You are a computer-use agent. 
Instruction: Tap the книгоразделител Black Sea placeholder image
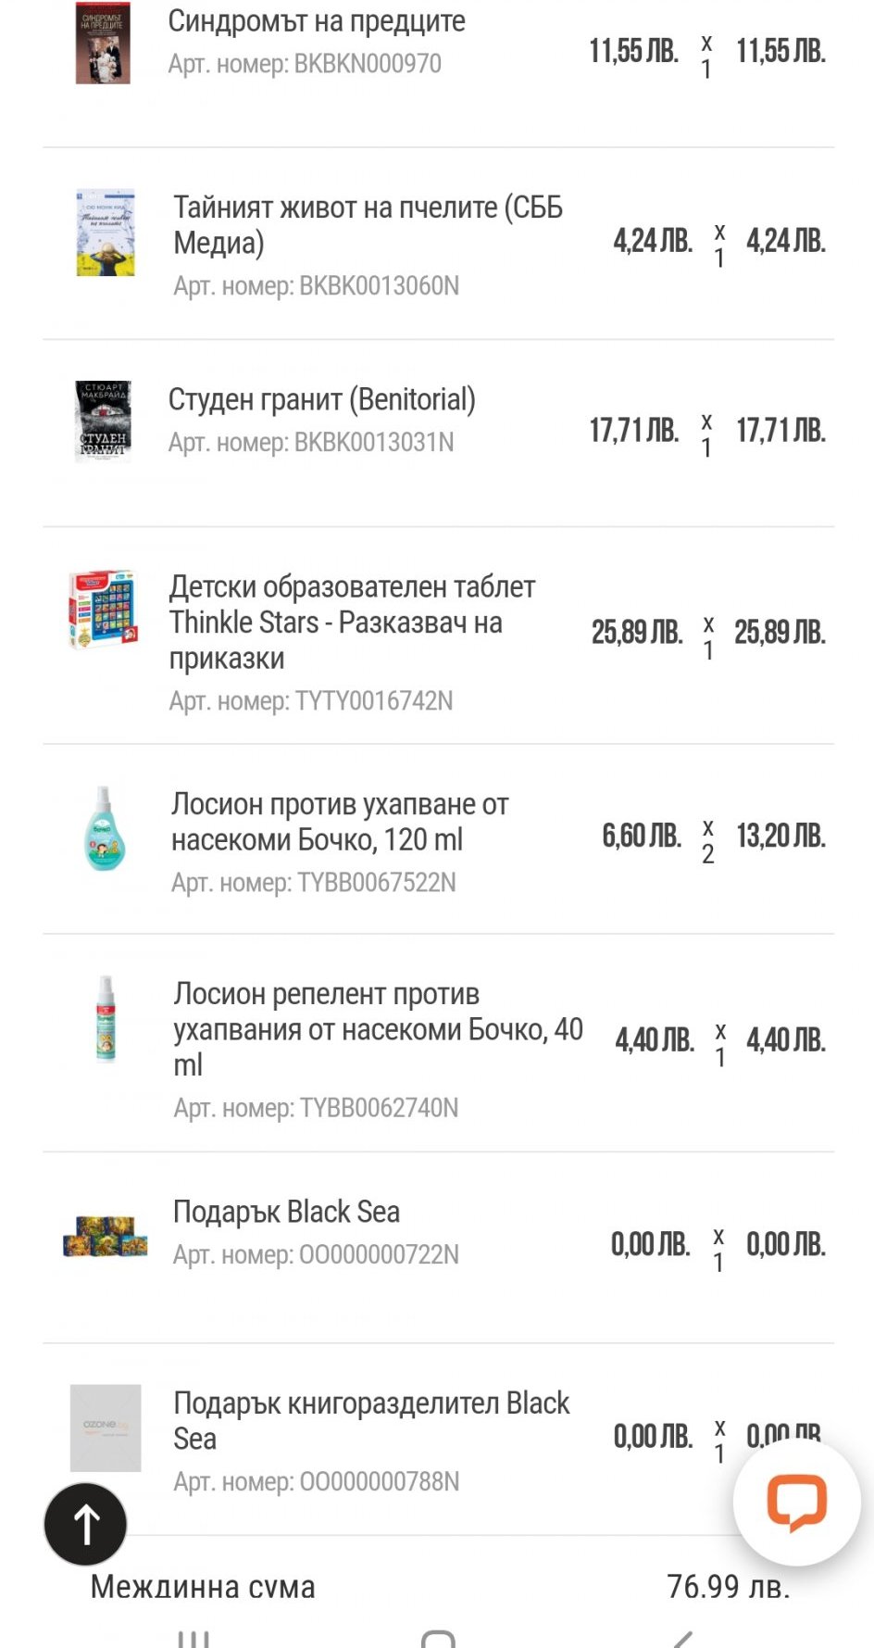pyautogui.click(x=106, y=1428)
